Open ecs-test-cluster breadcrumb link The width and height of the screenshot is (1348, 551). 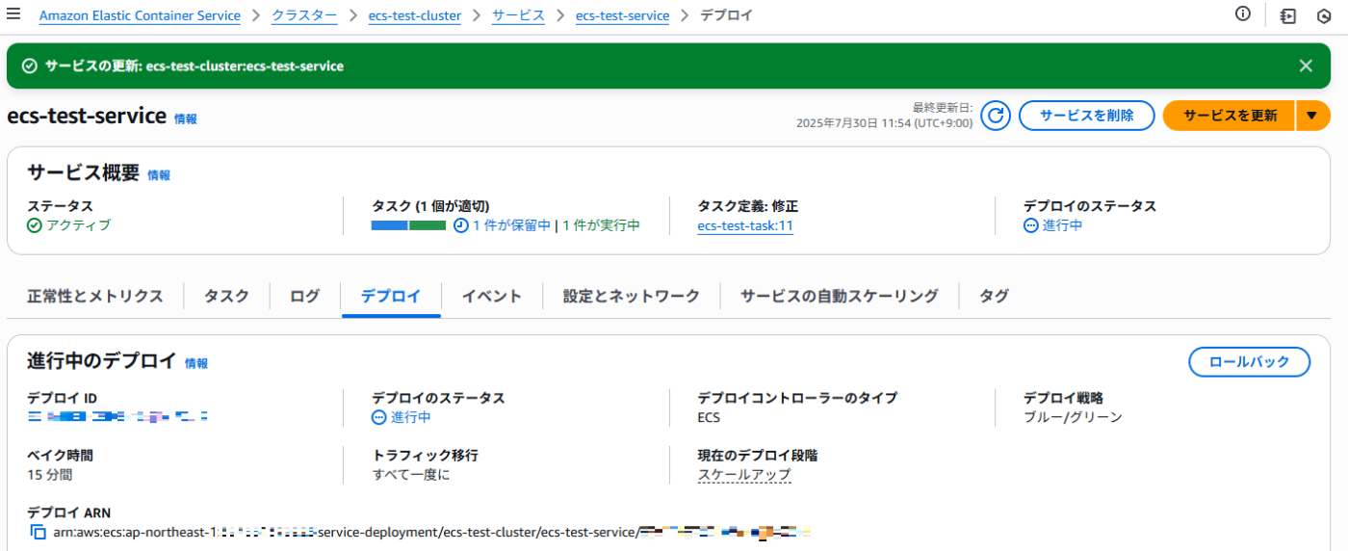[x=415, y=15]
